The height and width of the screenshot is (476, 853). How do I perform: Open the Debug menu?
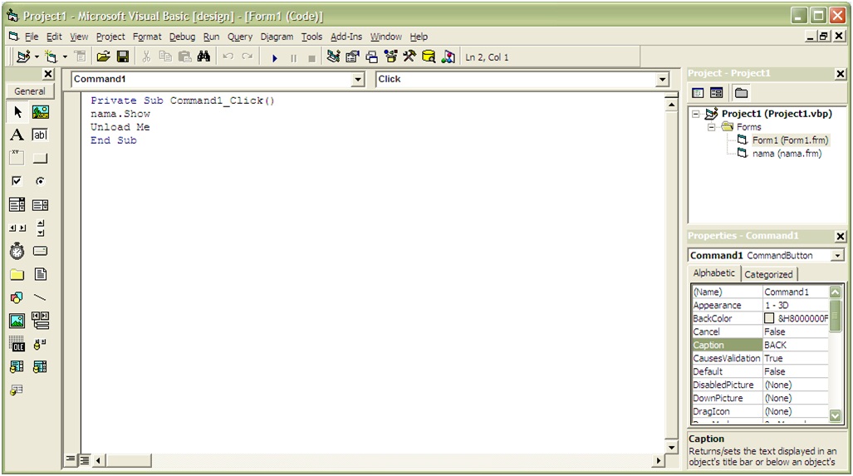pos(182,37)
